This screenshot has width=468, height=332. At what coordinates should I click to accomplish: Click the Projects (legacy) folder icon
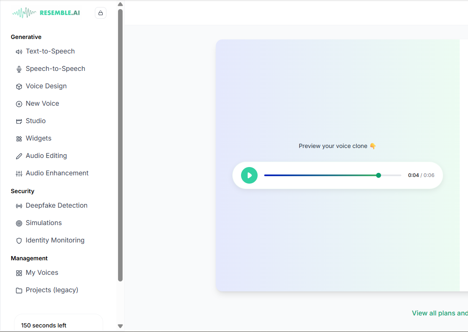19,290
